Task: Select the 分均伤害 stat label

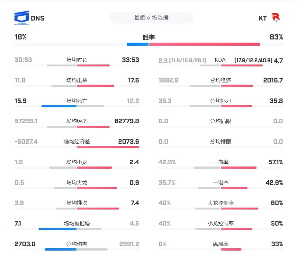Action: pos(77,244)
